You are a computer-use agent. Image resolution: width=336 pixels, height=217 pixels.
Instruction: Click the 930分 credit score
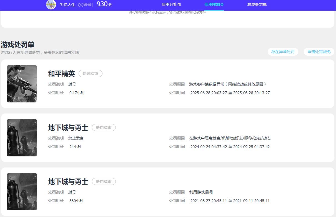click(104, 4)
